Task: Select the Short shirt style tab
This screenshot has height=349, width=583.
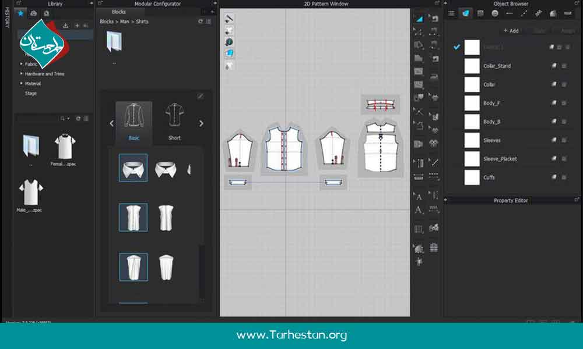Action: pos(174,122)
